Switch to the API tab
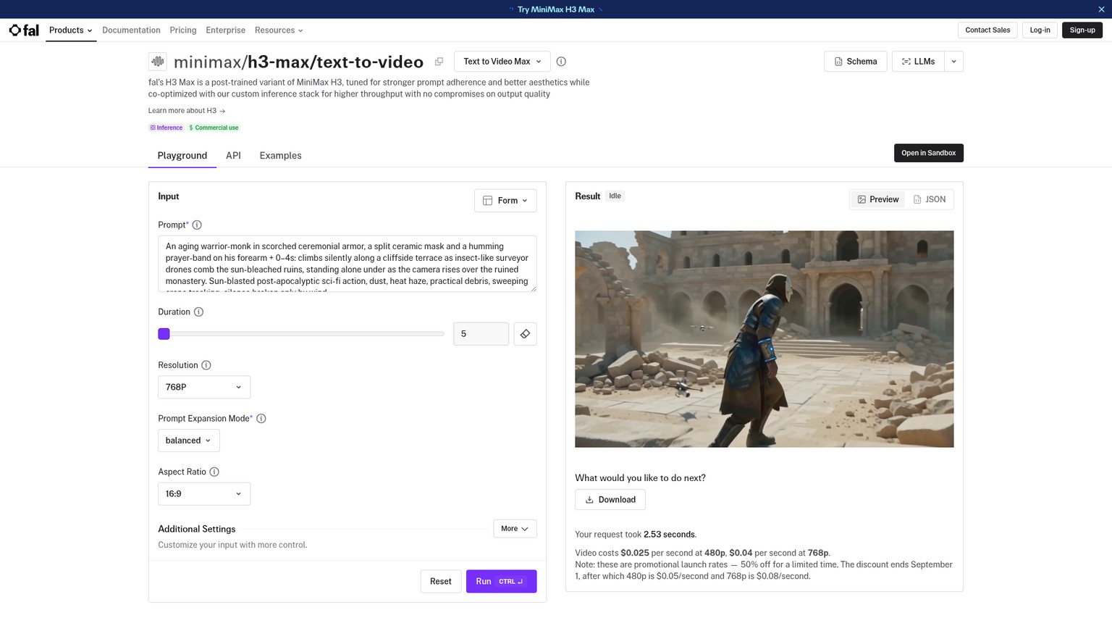This screenshot has width=1112, height=626. (x=233, y=156)
